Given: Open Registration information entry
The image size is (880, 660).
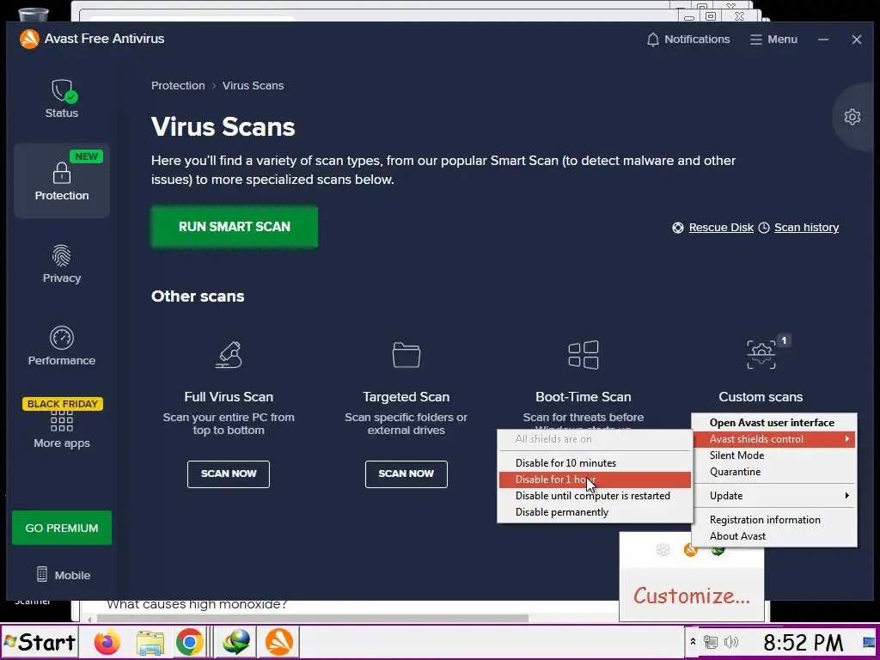Looking at the screenshot, I should [x=774, y=520].
